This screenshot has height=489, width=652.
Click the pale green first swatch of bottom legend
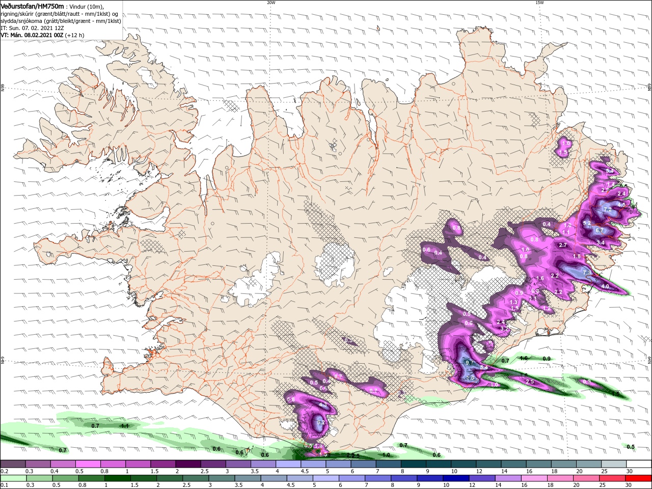[x=13, y=478]
